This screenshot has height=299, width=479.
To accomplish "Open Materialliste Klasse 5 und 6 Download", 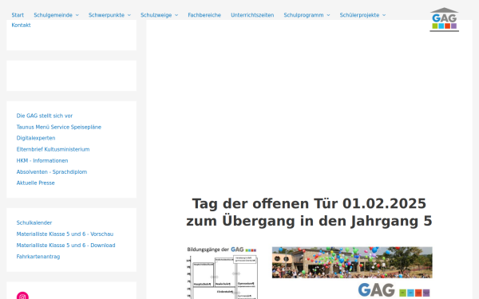I will point(65,246).
